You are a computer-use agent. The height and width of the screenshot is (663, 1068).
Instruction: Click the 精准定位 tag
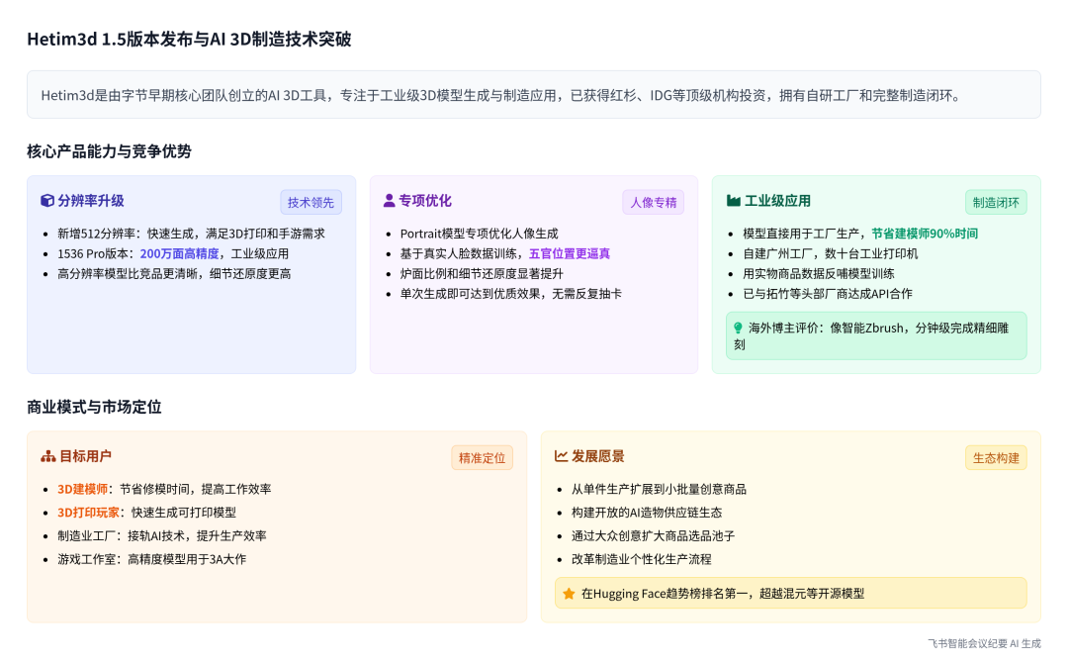pos(482,458)
